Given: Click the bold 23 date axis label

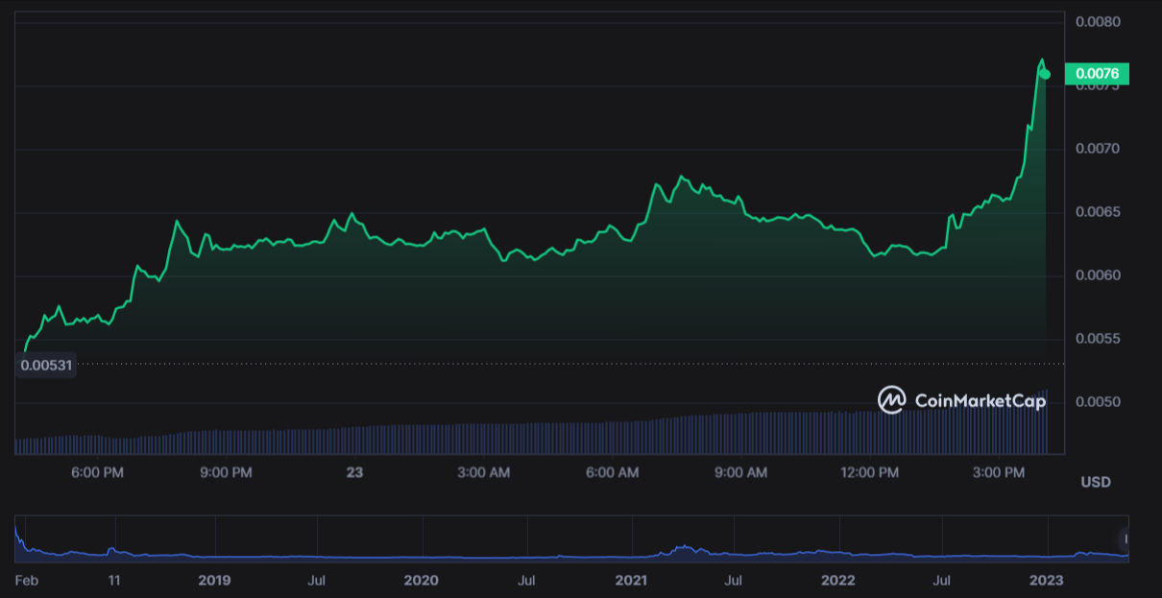Looking at the screenshot, I should point(355,472).
